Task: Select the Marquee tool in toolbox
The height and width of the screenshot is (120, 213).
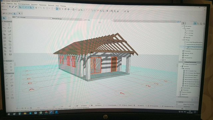Action: coord(9,18)
